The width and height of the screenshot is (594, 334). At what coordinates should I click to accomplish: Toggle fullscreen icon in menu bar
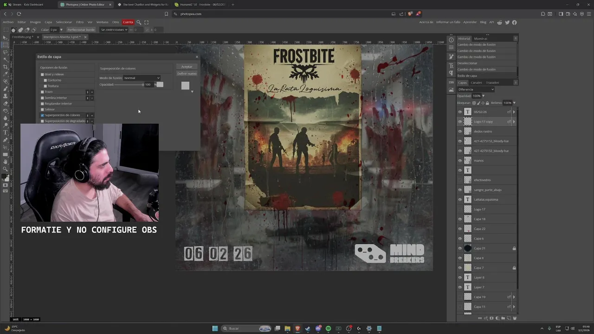[x=146, y=22]
